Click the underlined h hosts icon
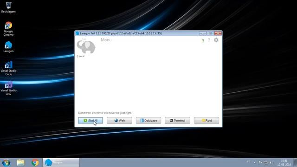 point(203,40)
